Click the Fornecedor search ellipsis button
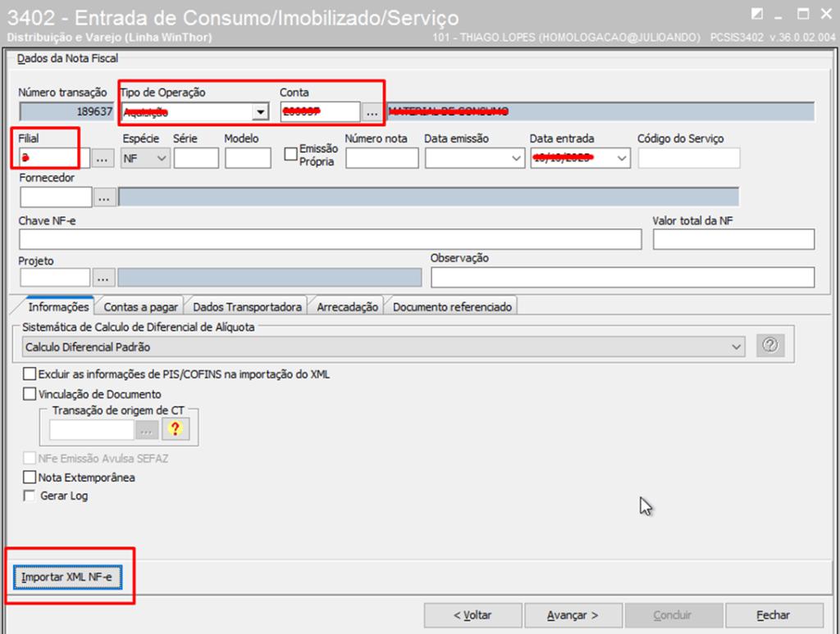This screenshot has width=840, height=634. (x=104, y=197)
